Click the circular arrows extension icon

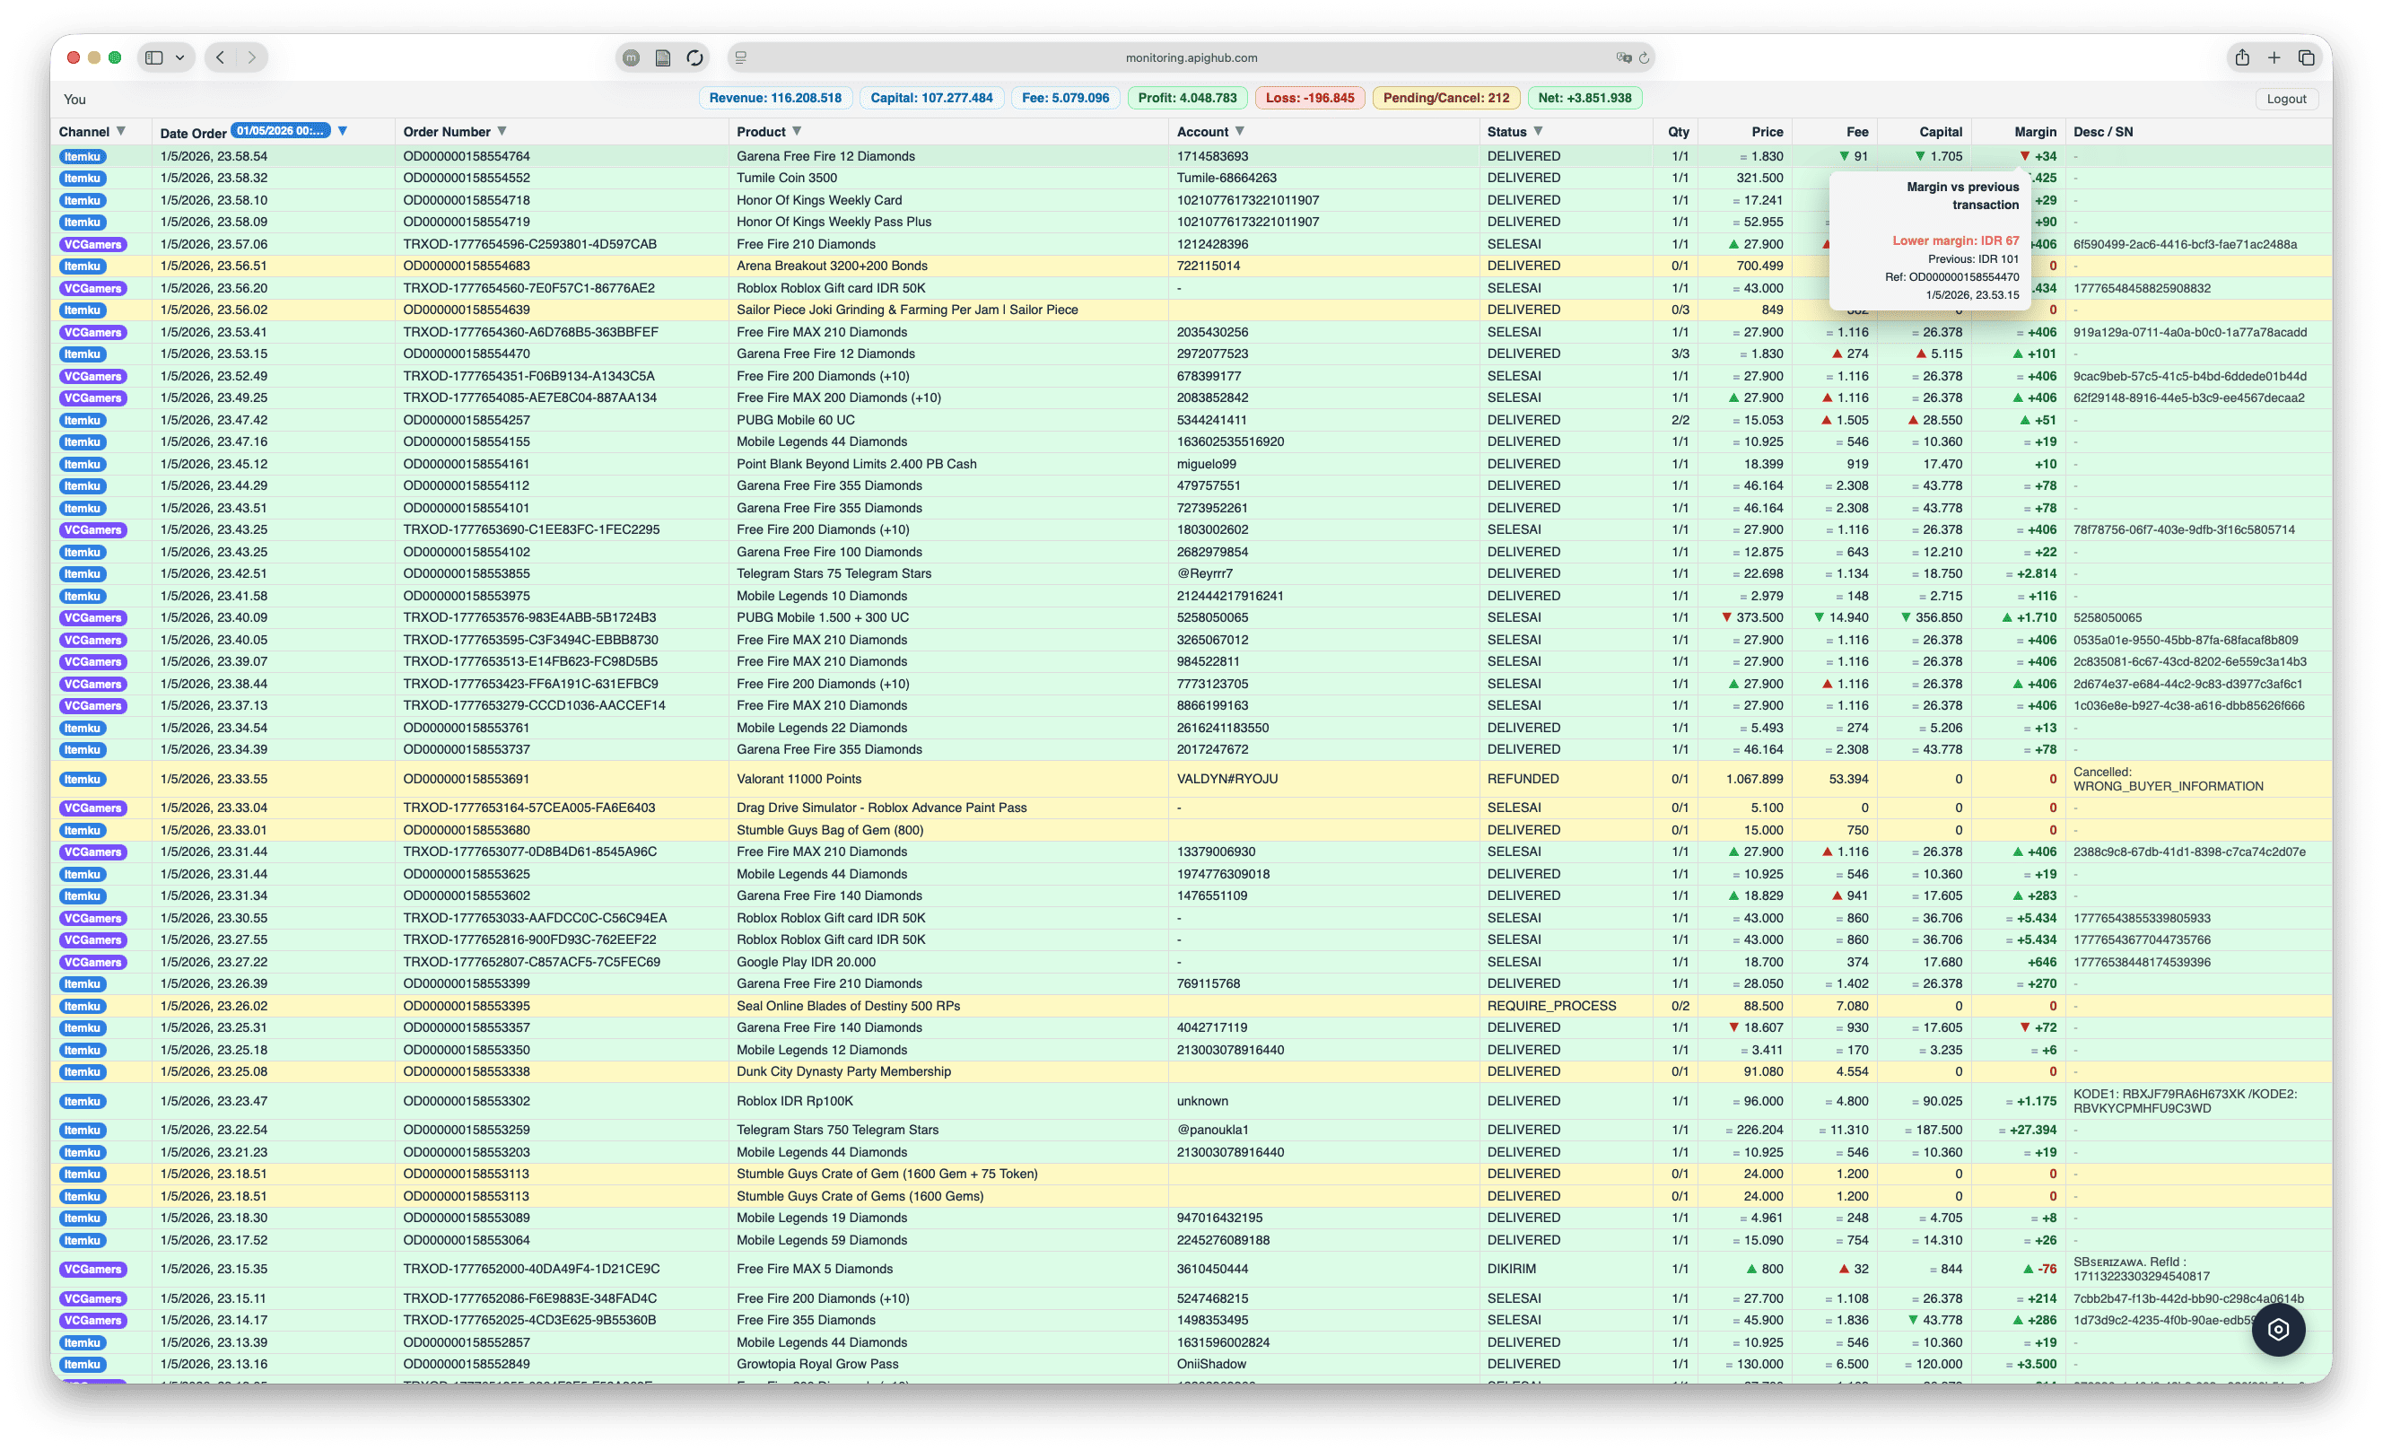(x=694, y=58)
